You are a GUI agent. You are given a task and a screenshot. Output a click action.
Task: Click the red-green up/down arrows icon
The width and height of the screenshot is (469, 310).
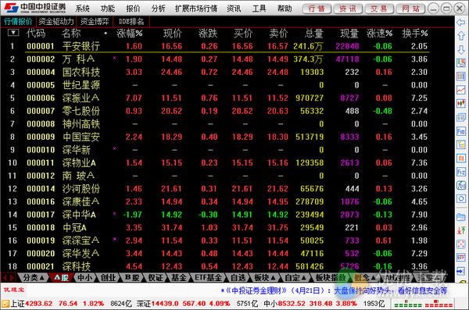461,230
